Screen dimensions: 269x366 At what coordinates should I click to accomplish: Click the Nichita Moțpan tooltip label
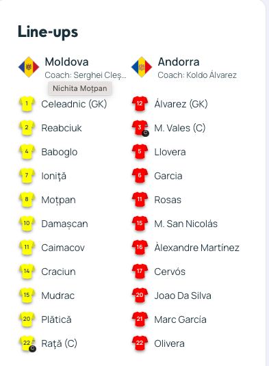(80, 88)
